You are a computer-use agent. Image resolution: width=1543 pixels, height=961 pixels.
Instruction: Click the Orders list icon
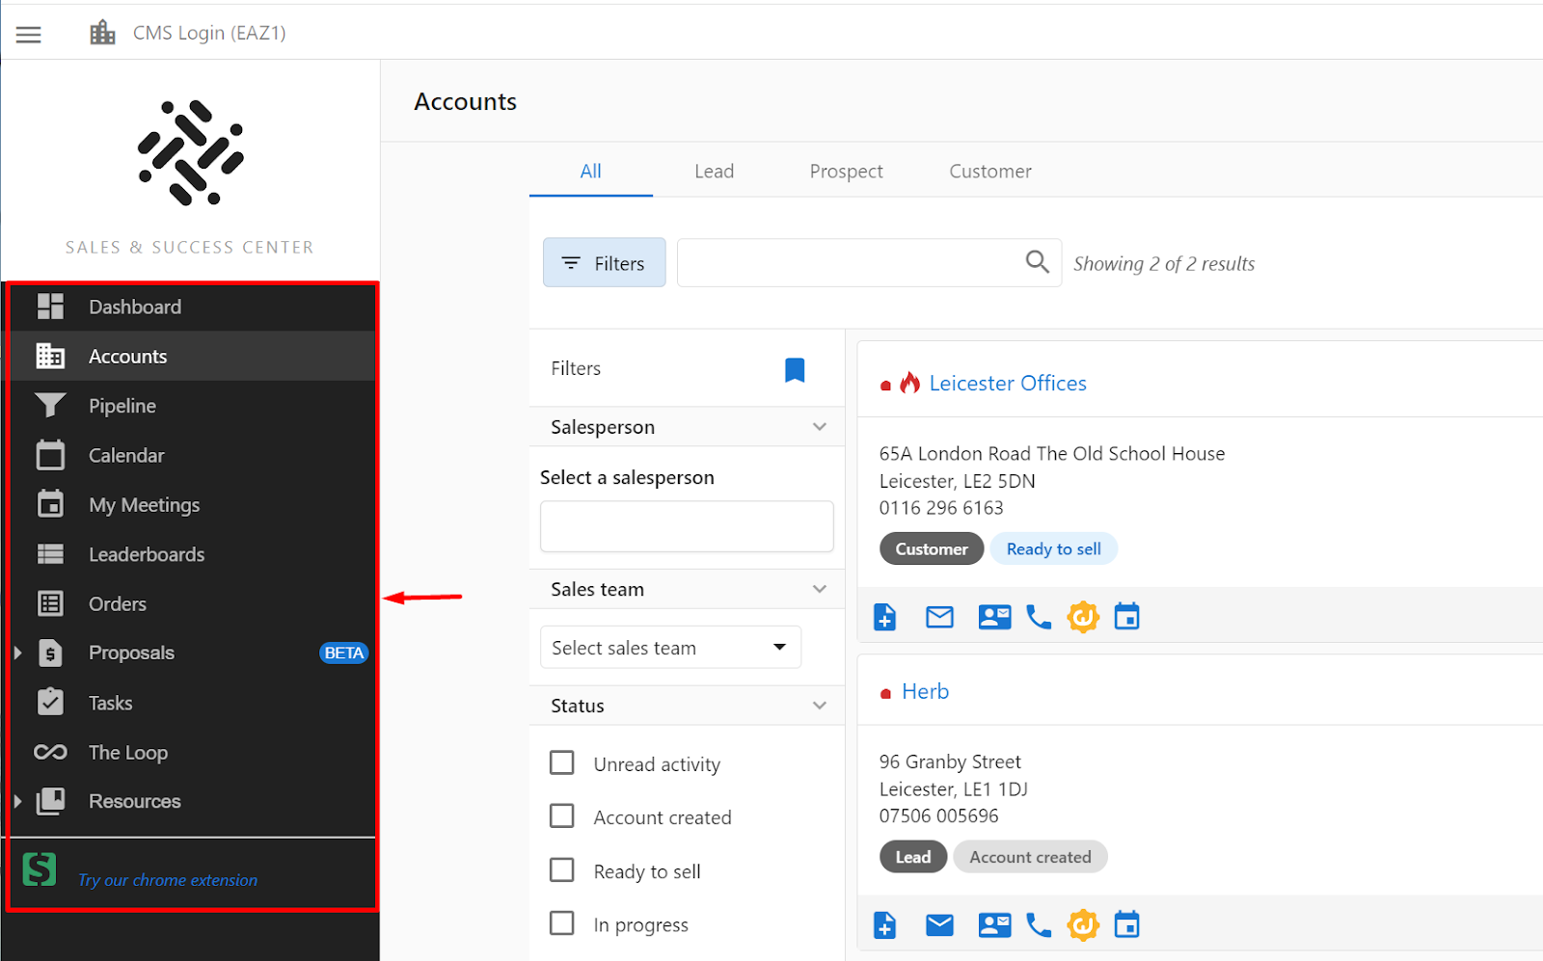pyautogui.click(x=50, y=603)
